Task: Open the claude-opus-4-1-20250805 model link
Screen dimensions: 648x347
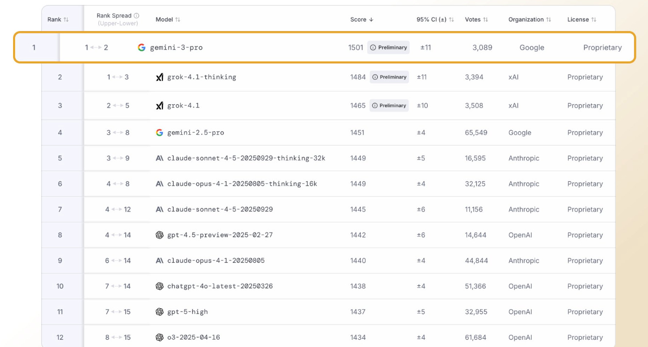Action: (216, 261)
